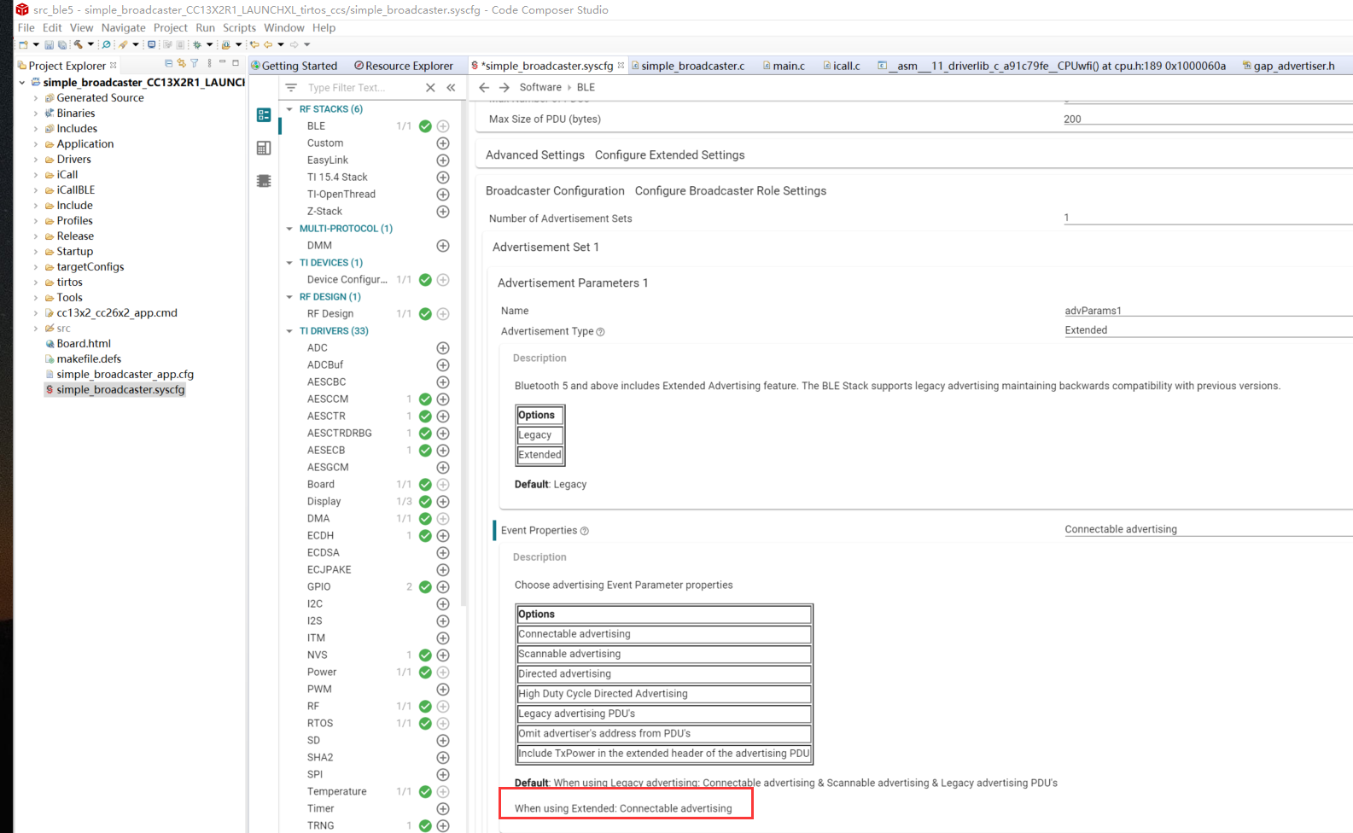Open the Debug toolbar dropdown arrow
Image resolution: width=1353 pixels, height=833 pixels.
[209, 44]
